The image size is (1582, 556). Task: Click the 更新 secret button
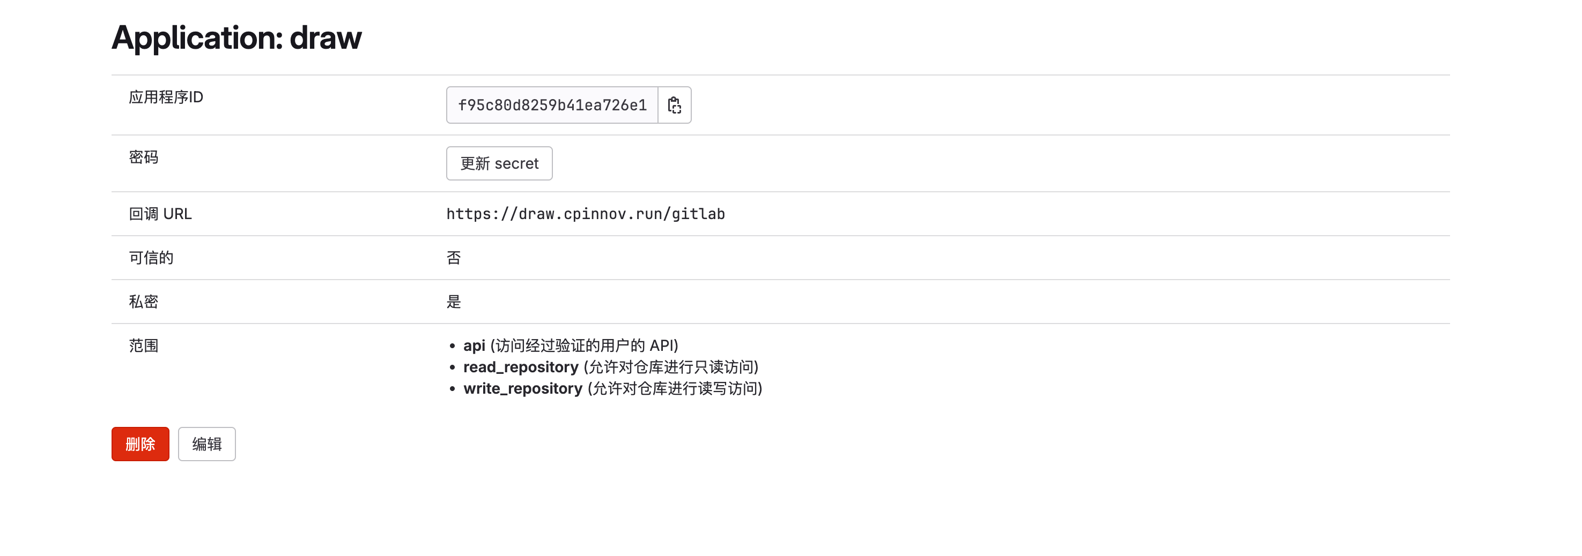coord(499,163)
